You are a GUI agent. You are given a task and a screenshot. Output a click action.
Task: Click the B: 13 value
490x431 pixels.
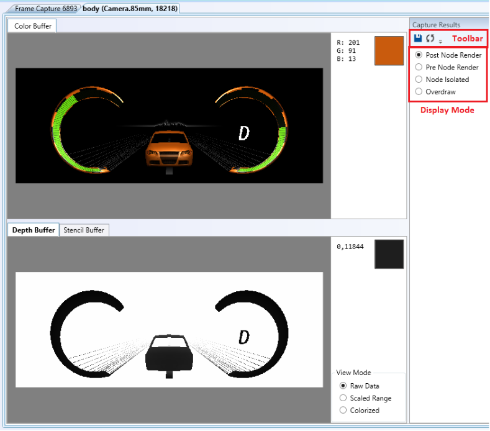(347, 59)
